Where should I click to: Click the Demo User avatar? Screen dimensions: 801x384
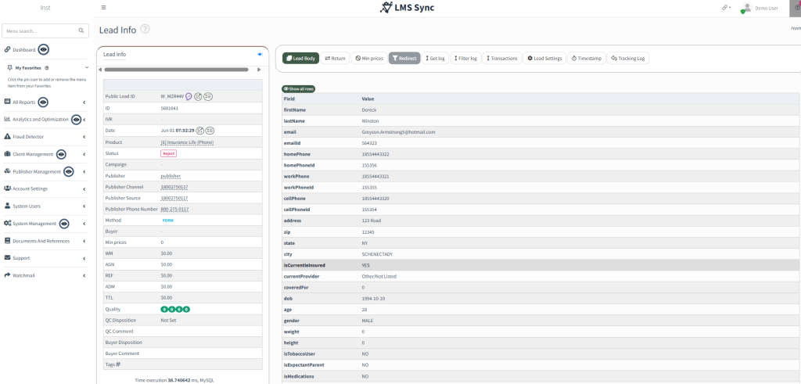click(x=747, y=8)
